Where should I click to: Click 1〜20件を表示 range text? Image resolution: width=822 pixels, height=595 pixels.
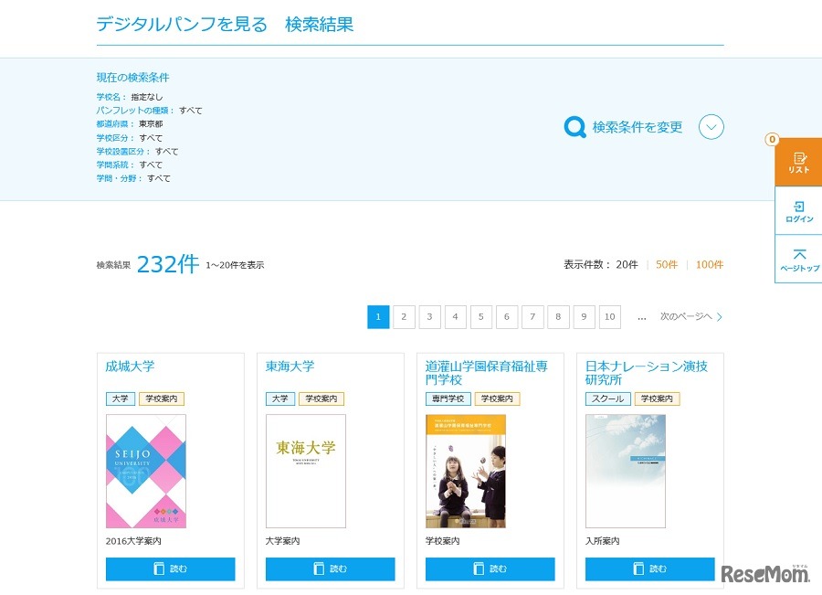(x=235, y=265)
